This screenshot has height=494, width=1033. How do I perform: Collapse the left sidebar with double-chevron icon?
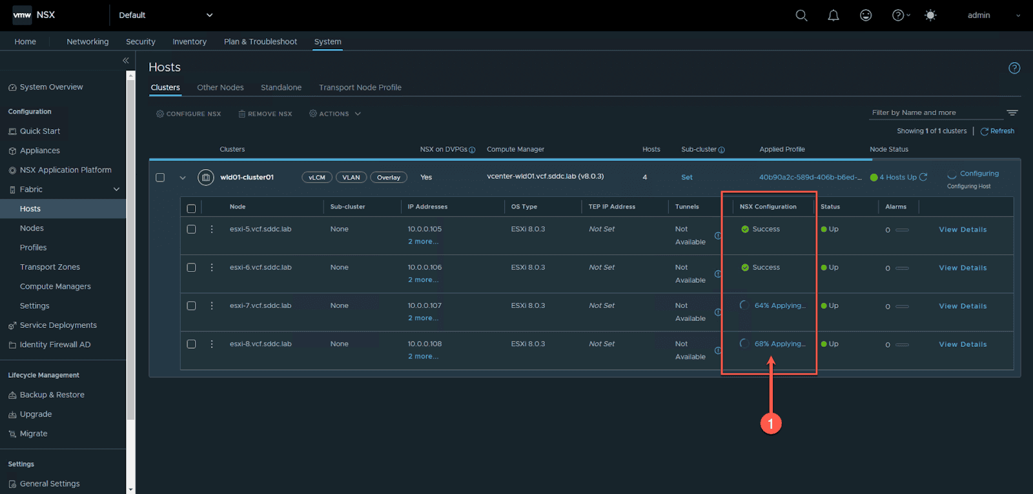tap(126, 61)
